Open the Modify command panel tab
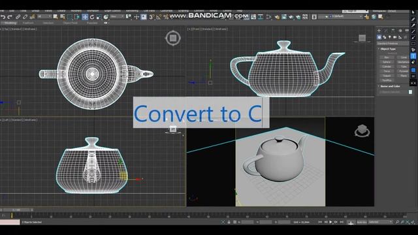 386,31
